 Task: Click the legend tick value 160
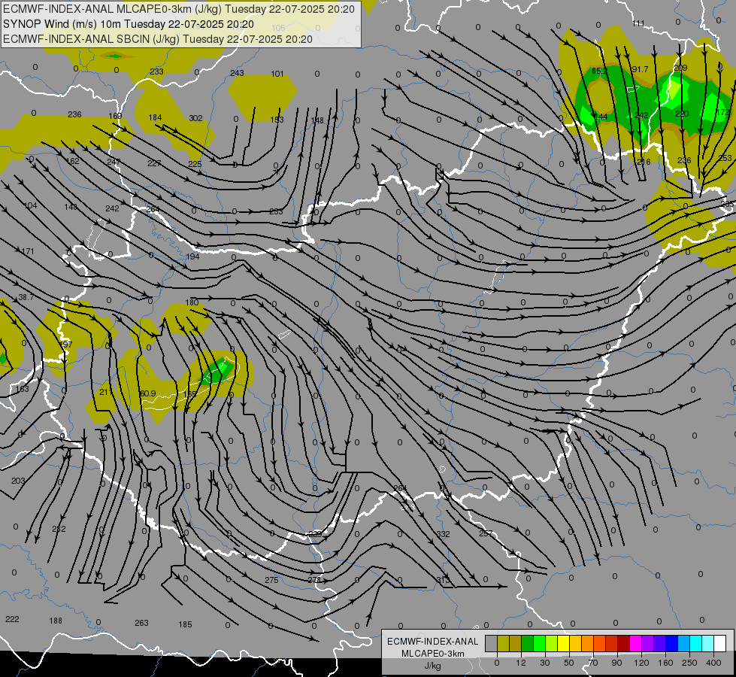click(665, 663)
